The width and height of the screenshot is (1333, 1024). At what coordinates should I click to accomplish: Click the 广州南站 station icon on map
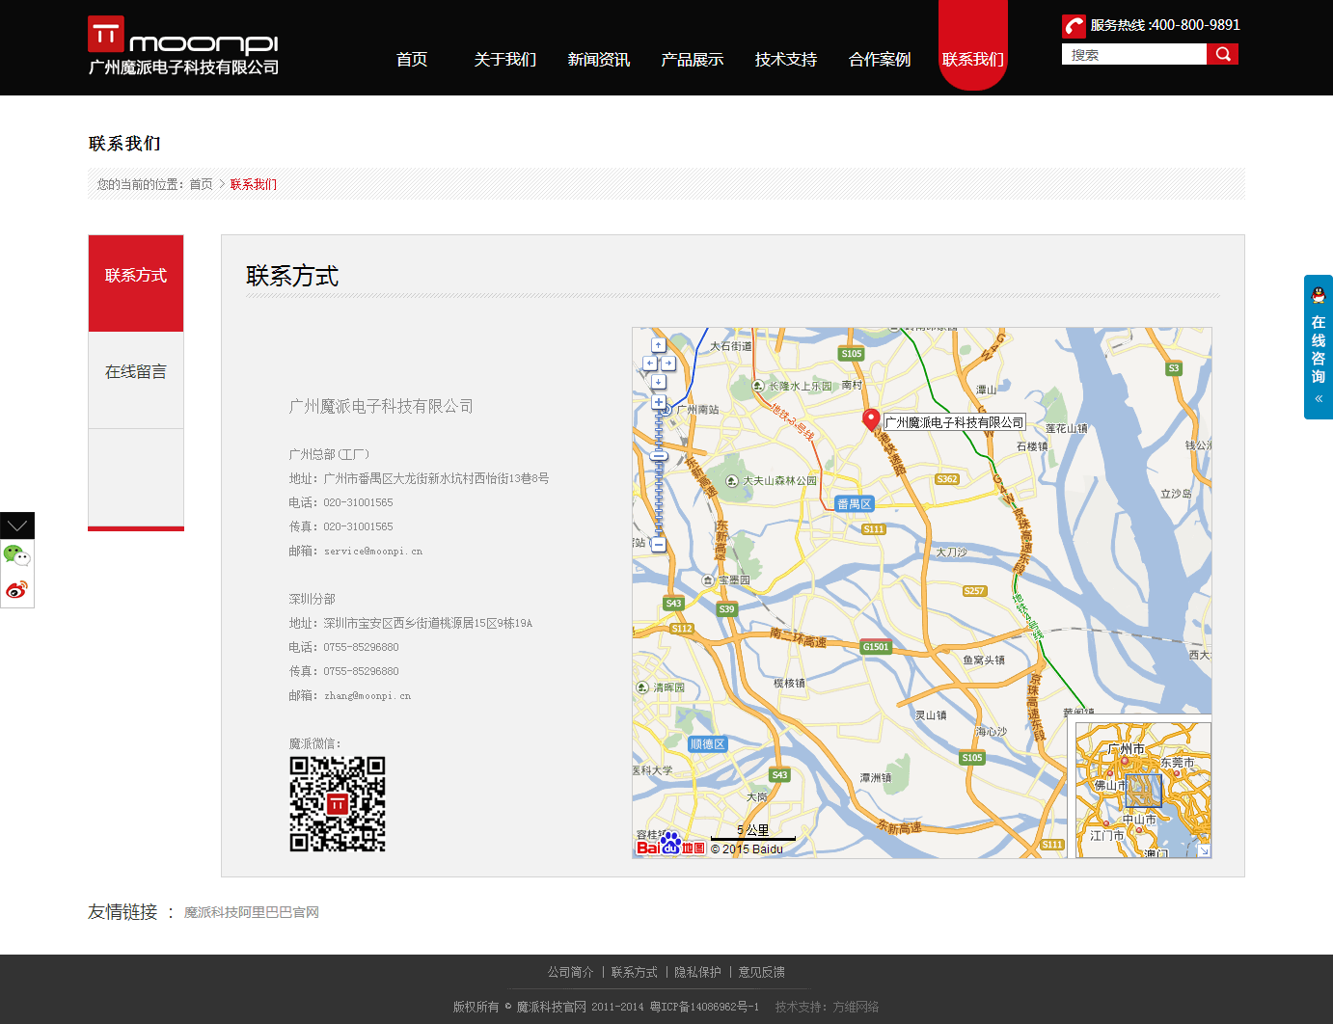[x=666, y=410]
